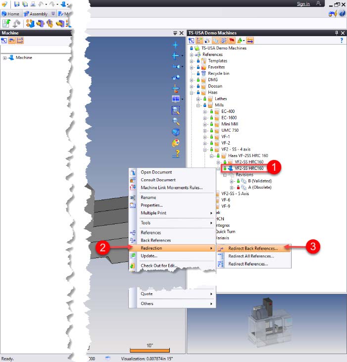Click the zoom window magnifier icon in viewport
Screen dimensions: 347x362
[x=176, y=110]
